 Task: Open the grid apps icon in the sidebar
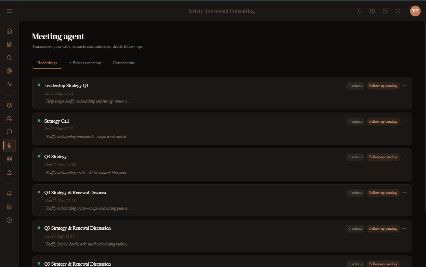click(x=9, y=159)
